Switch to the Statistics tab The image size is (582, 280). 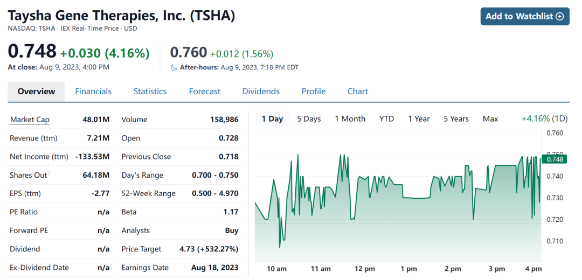tap(150, 92)
